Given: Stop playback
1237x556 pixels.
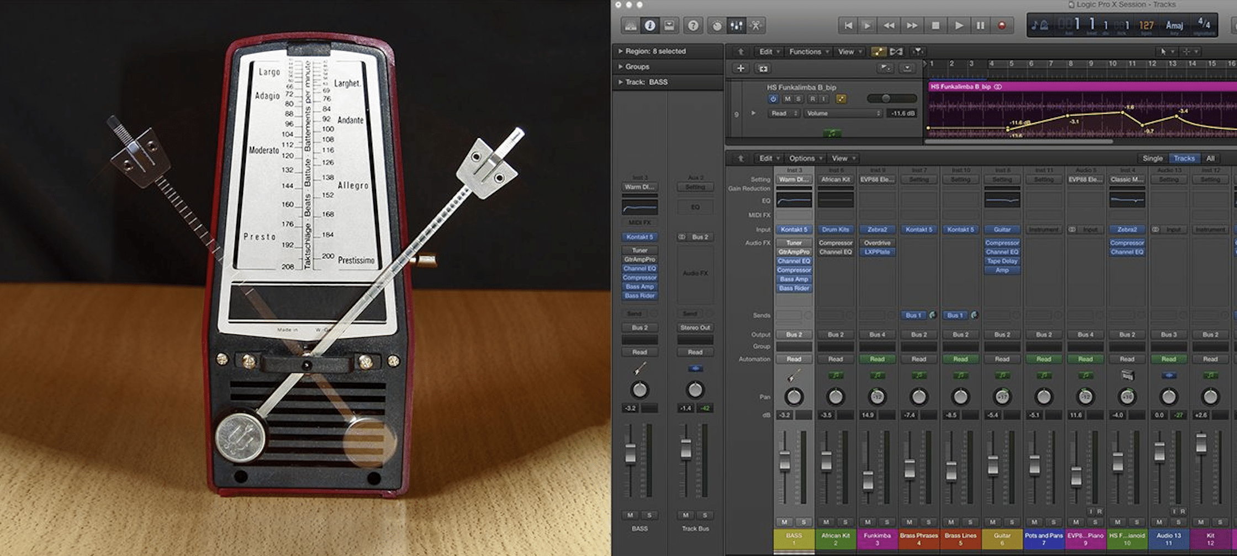Looking at the screenshot, I should tap(935, 25).
